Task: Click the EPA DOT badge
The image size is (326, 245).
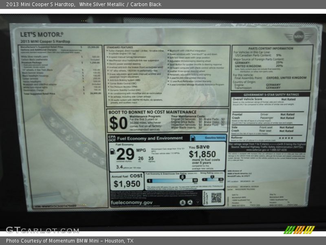Action: pos(112,138)
